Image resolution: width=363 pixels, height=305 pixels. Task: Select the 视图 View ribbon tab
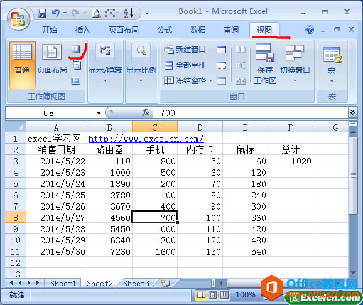coord(264,30)
